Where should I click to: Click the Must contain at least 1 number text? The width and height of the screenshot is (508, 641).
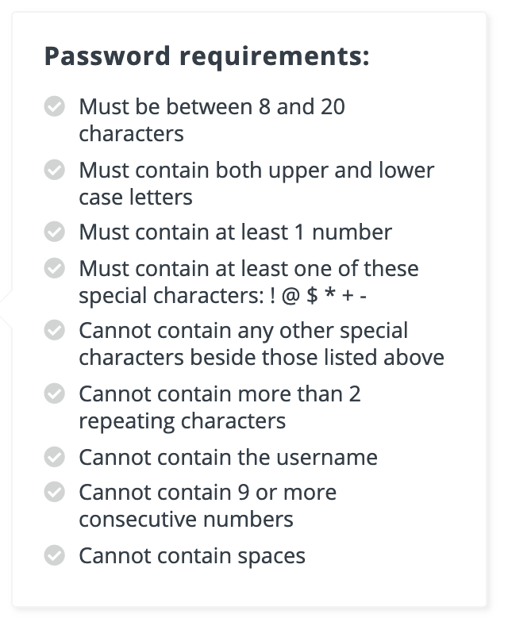[x=235, y=232]
